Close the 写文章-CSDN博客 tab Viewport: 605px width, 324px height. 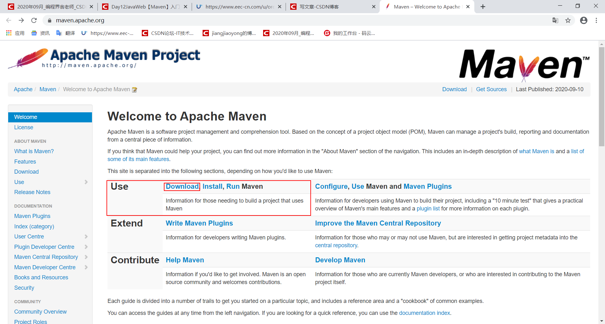click(x=374, y=7)
